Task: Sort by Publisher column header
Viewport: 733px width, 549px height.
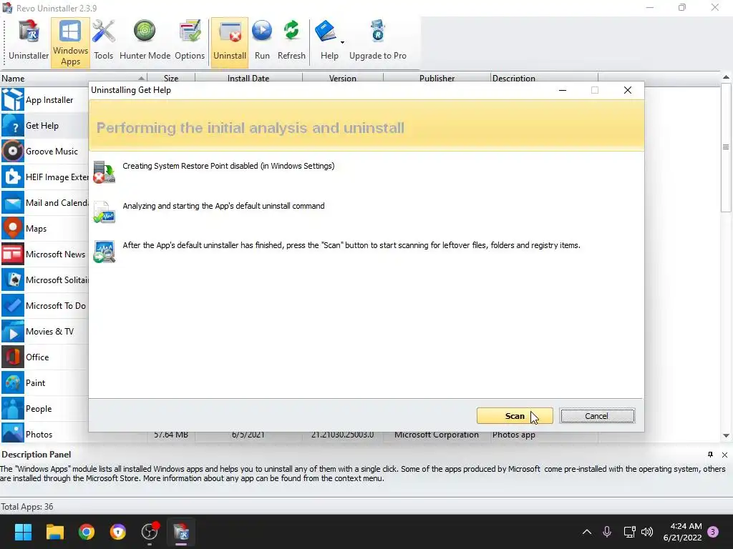Action: (x=437, y=78)
